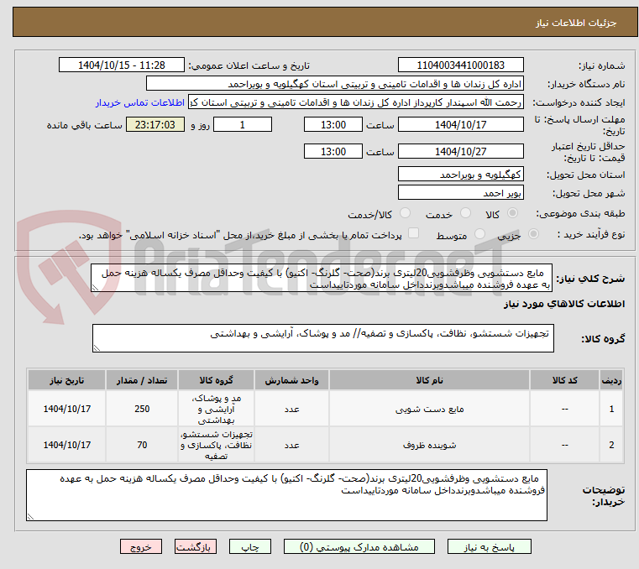Click the تجهیزات شستشو group cell in row 2
The image size is (639, 569).
tap(216, 445)
